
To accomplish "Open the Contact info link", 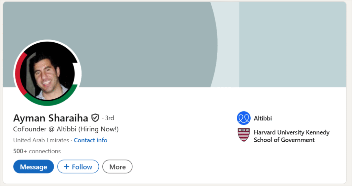I will pos(90,140).
